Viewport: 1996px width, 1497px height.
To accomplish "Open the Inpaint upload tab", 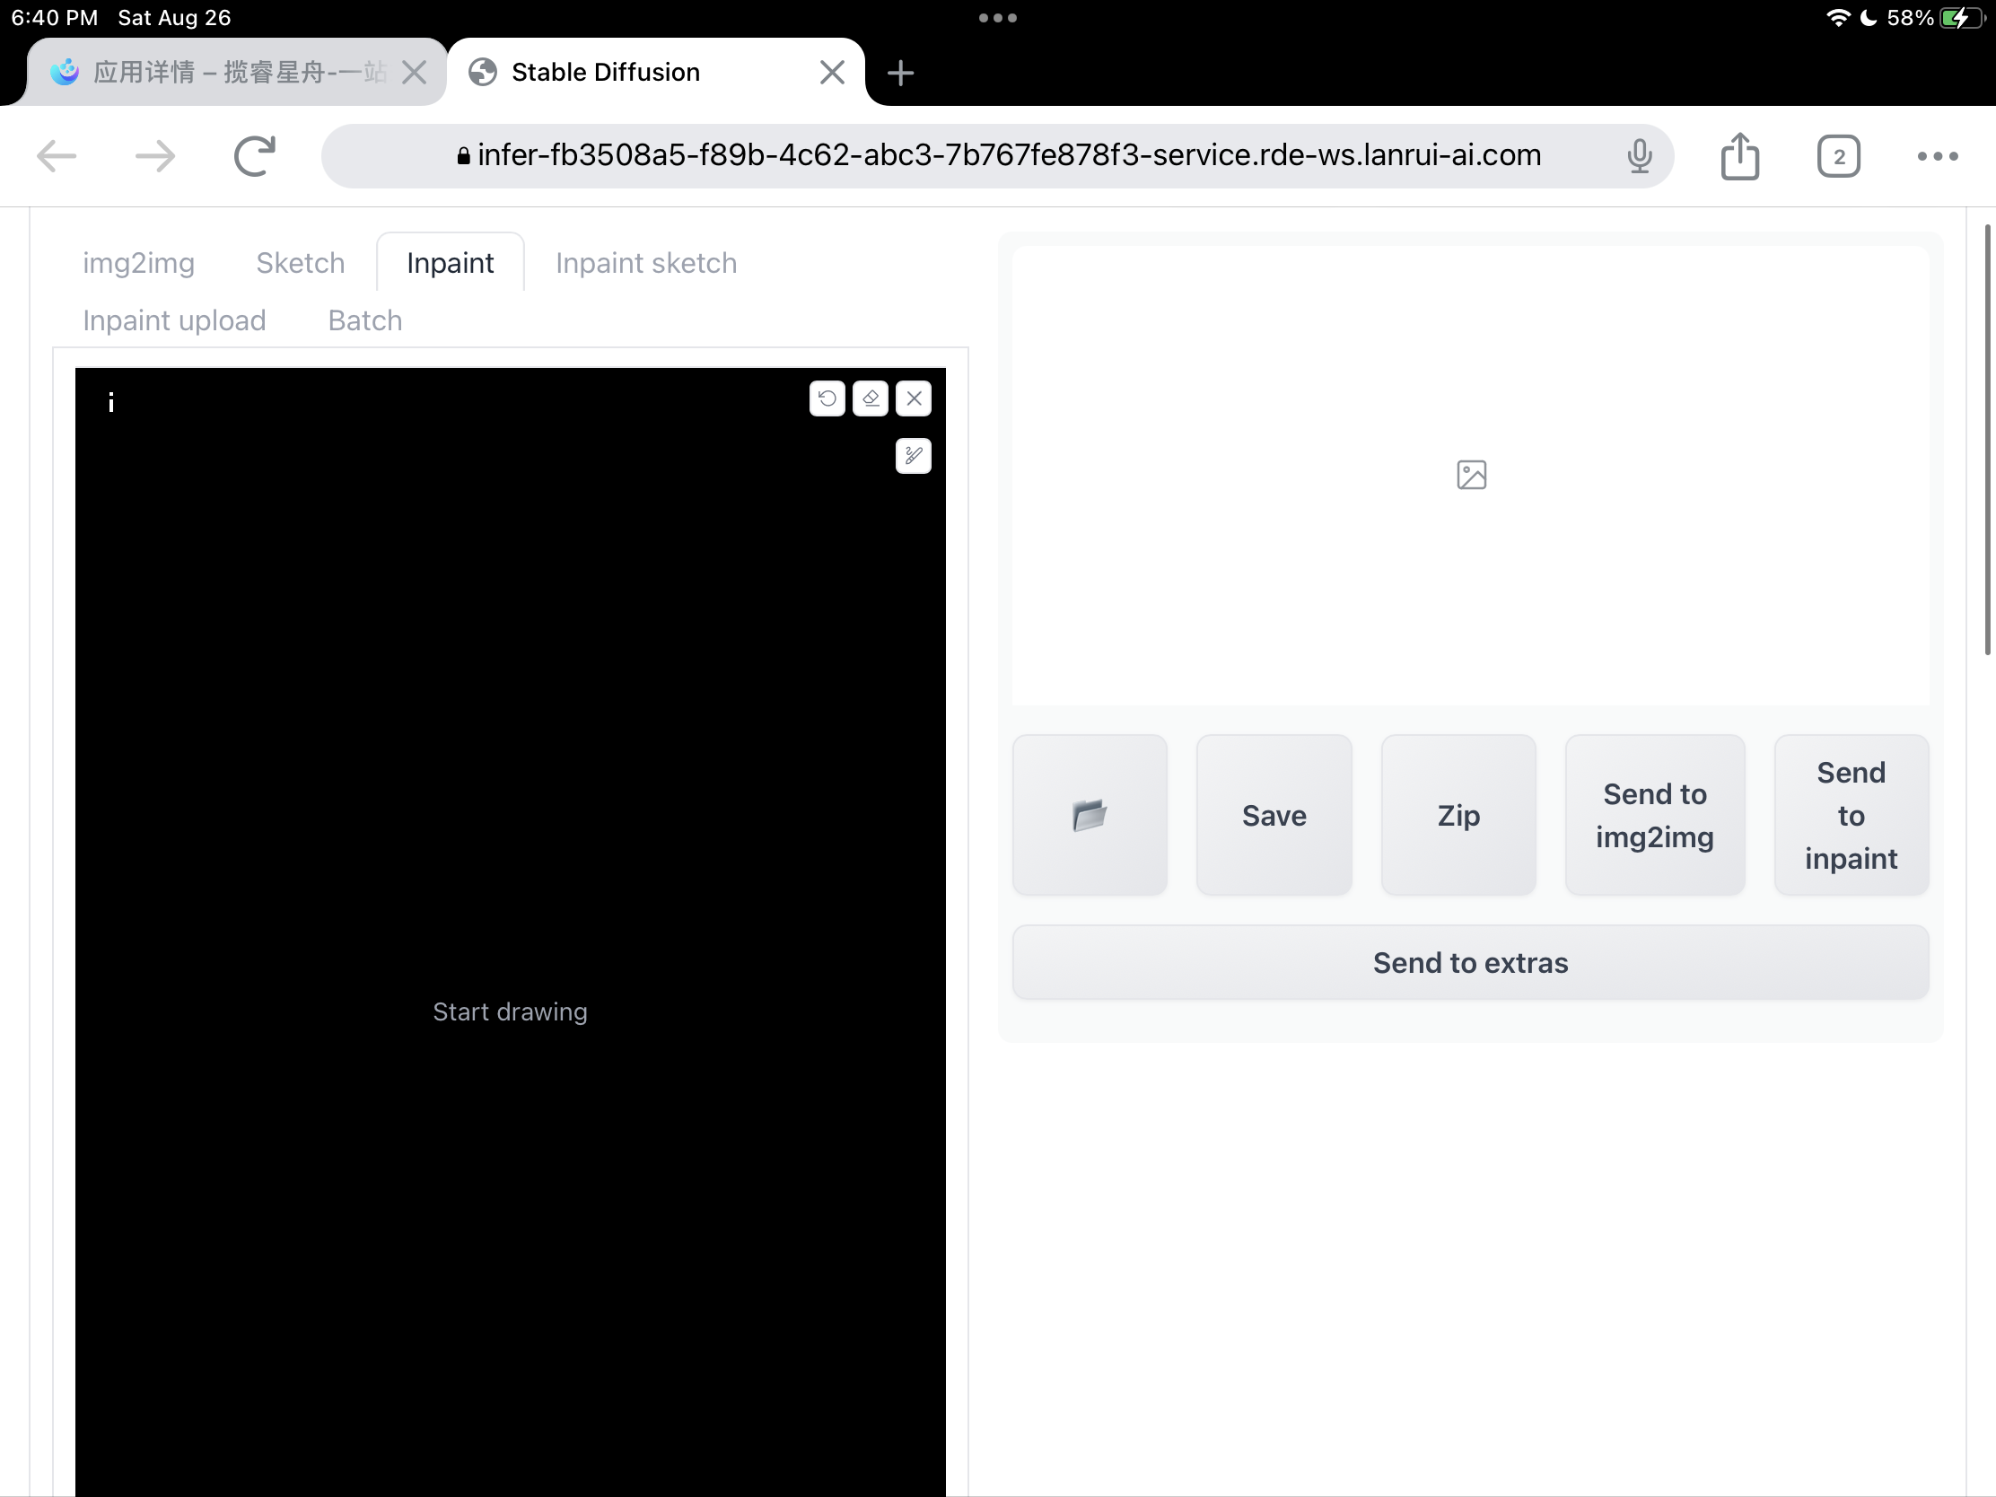I will pyautogui.click(x=174, y=320).
